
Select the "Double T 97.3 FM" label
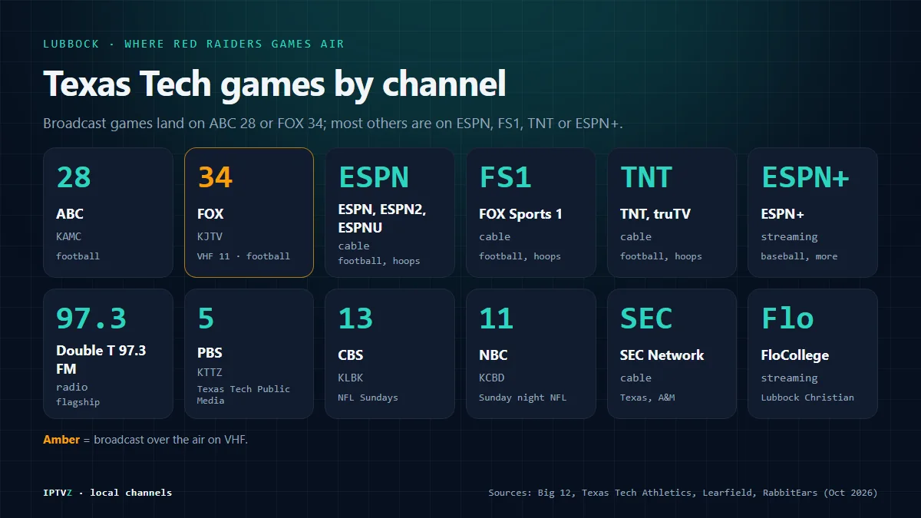[101, 358]
